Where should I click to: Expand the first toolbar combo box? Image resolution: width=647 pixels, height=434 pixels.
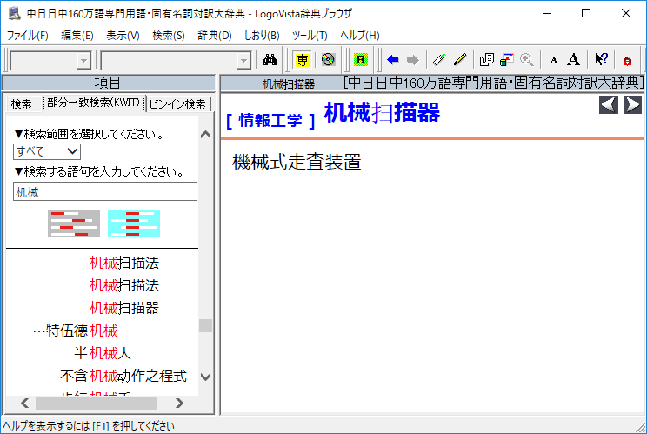pos(83,61)
